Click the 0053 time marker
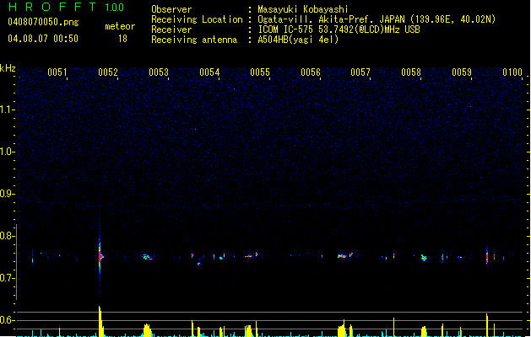 pos(159,72)
